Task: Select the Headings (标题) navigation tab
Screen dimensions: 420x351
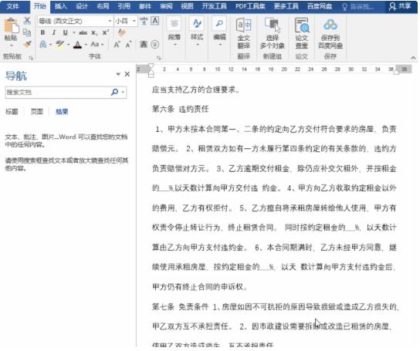Action: pyautogui.click(x=12, y=112)
